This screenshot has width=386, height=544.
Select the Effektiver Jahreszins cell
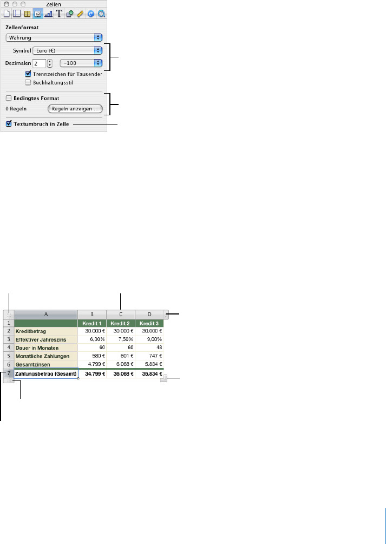tap(46, 339)
